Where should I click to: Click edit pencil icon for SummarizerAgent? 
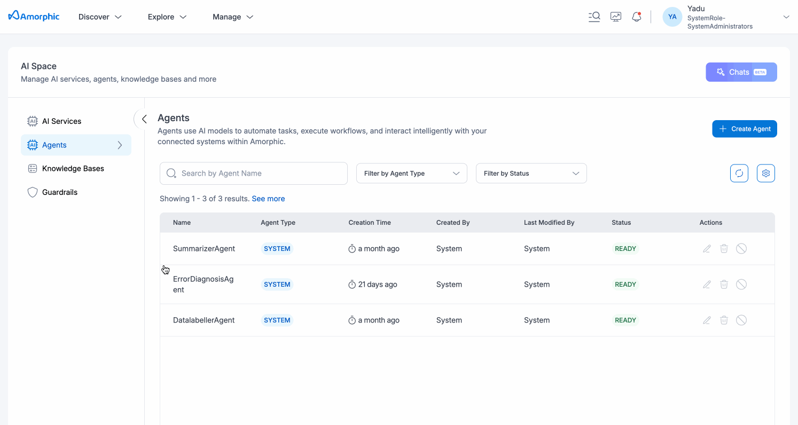pyautogui.click(x=707, y=249)
